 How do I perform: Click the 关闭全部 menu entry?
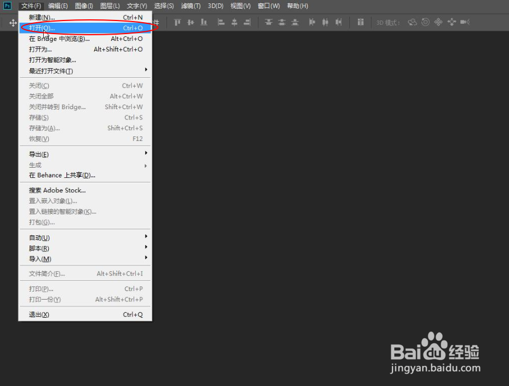pyautogui.click(x=85, y=96)
